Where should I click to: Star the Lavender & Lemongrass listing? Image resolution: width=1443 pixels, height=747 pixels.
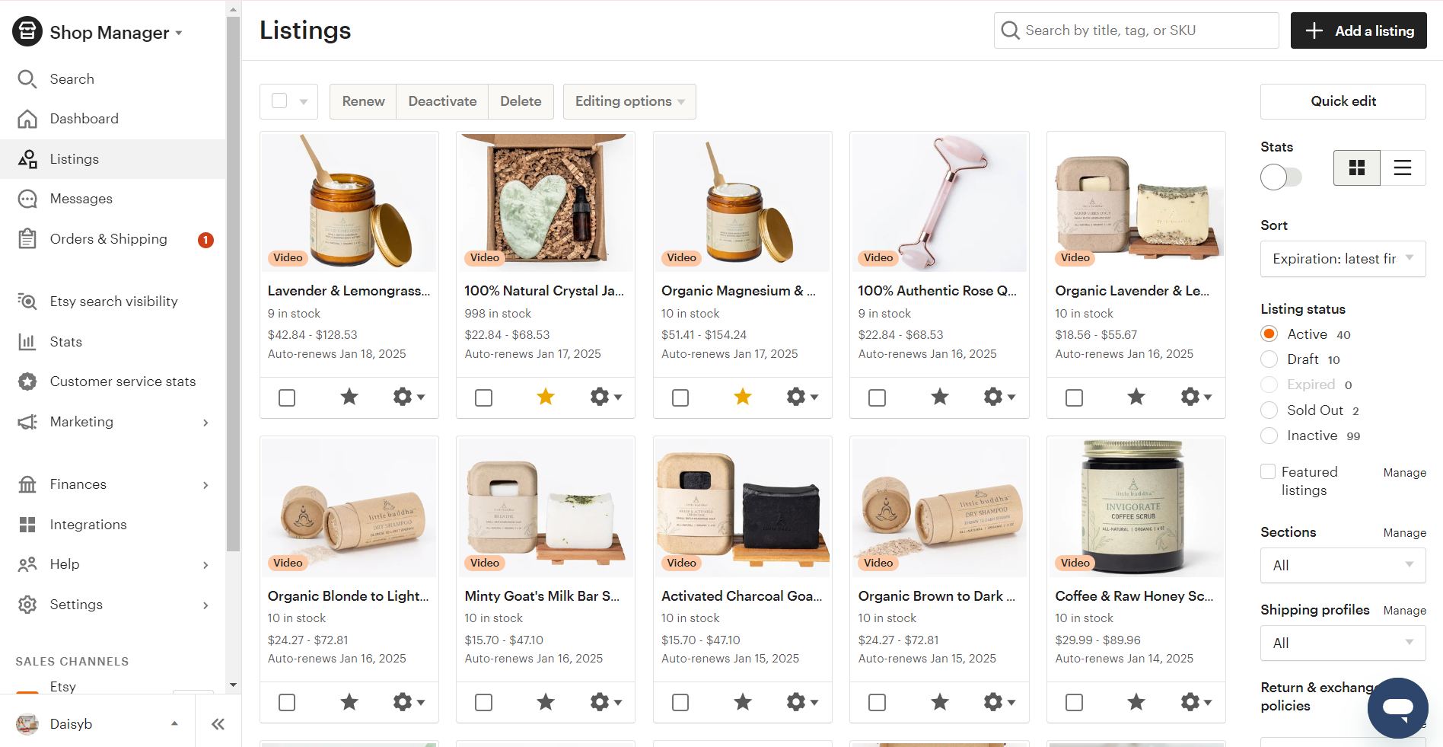(349, 397)
